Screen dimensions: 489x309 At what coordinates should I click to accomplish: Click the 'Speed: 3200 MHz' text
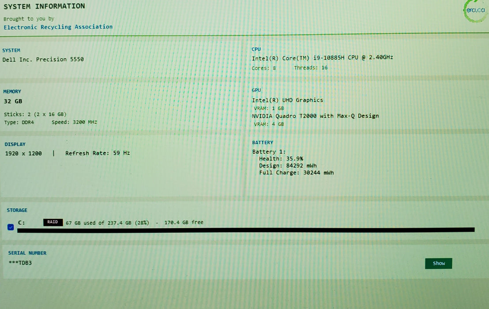pos(74,122)
